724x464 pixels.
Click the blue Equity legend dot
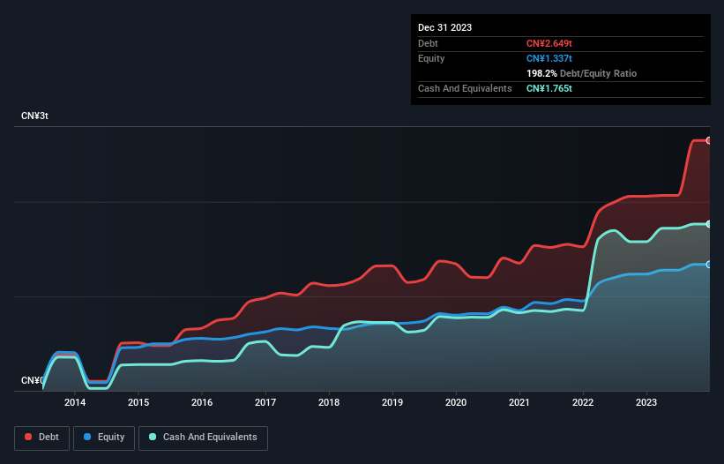tap(87, 437)
